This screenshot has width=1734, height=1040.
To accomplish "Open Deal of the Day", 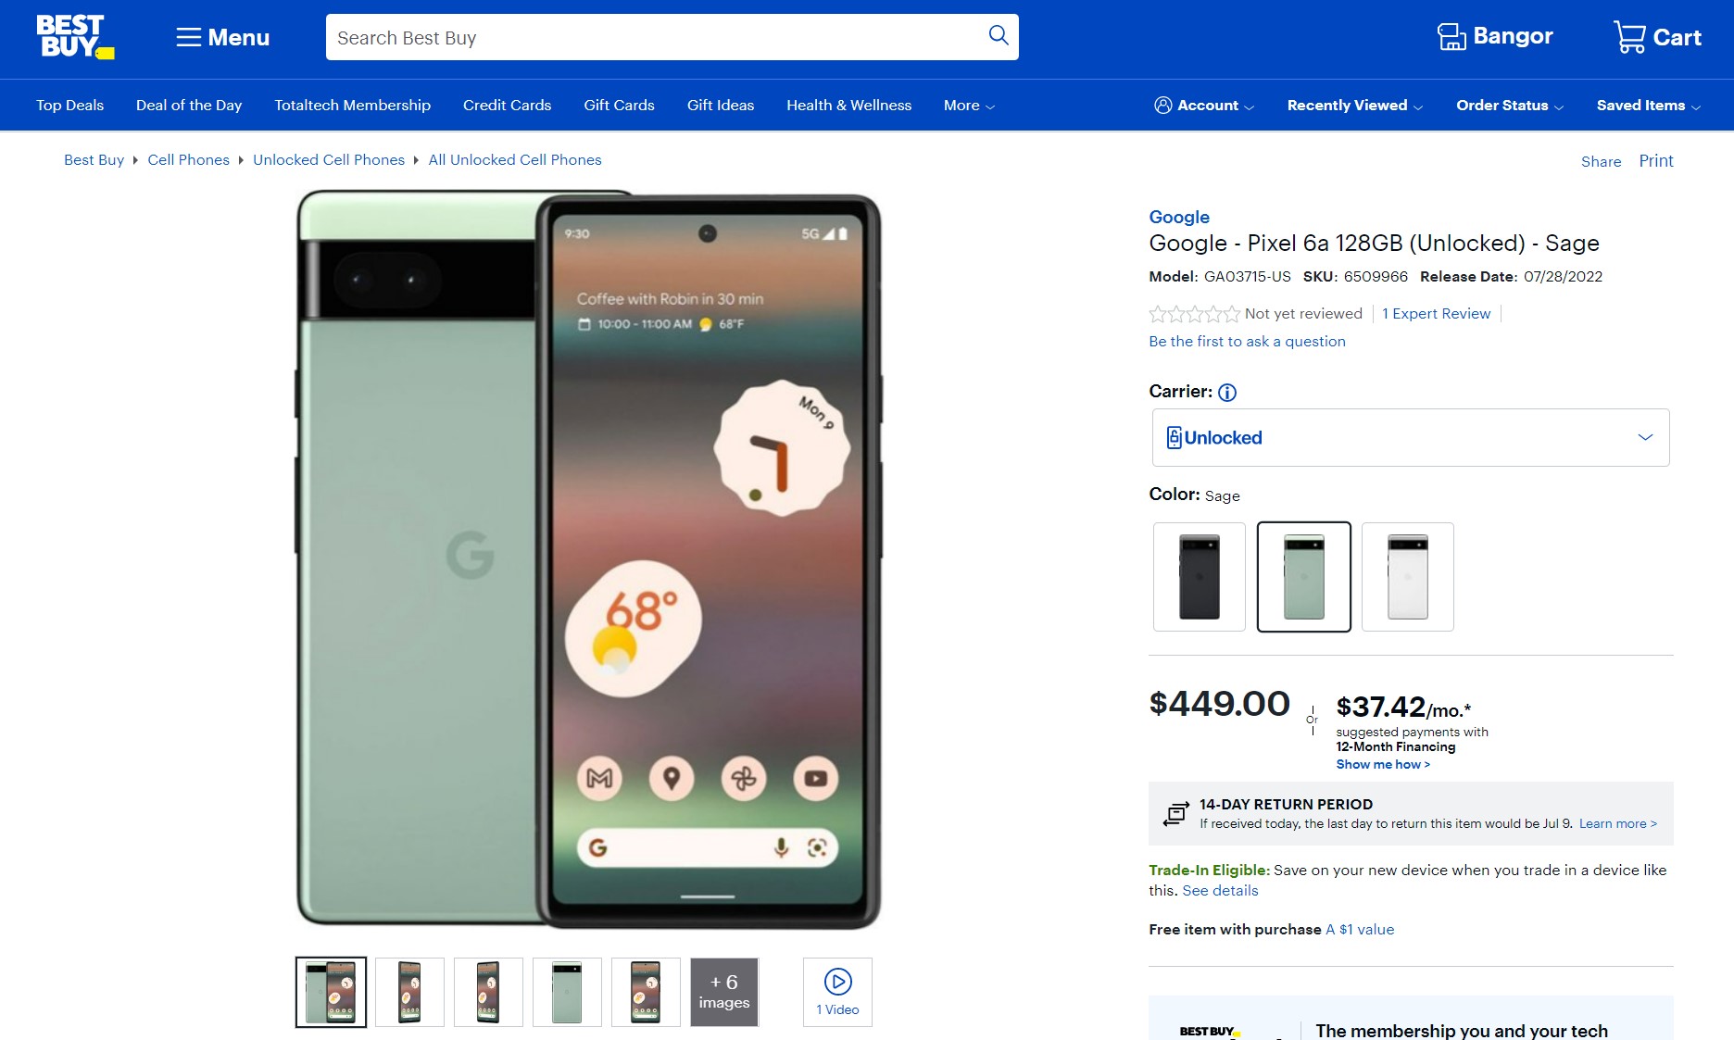I will pyautogui.click(x=189, y=106).
